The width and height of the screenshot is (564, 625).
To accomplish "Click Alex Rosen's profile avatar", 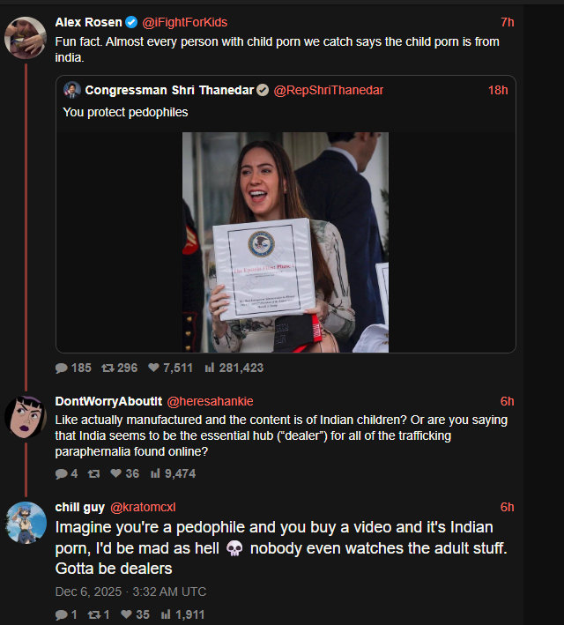I will (26, 38).
